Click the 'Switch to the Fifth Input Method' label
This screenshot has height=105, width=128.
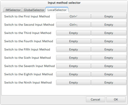point(27,50)
